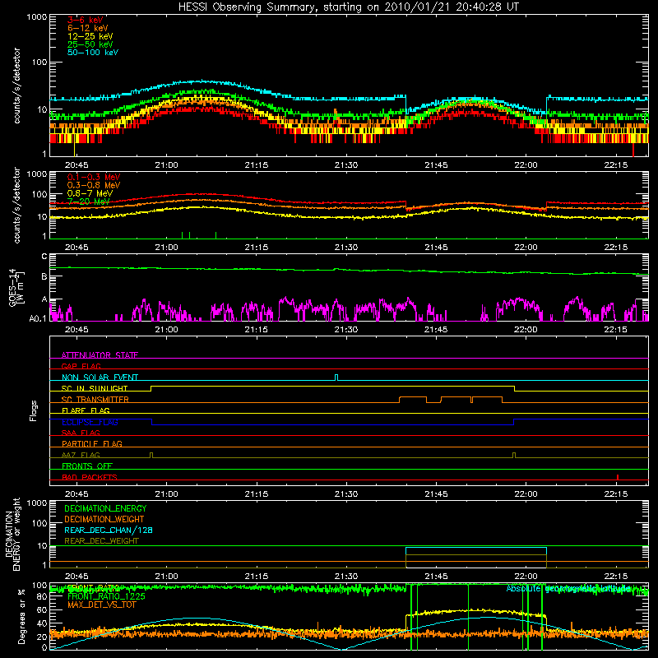Click the MAX_DET_VS_TOT legend label
The width and height of the screenshot is (658, 658).
[x=101, y=605]
